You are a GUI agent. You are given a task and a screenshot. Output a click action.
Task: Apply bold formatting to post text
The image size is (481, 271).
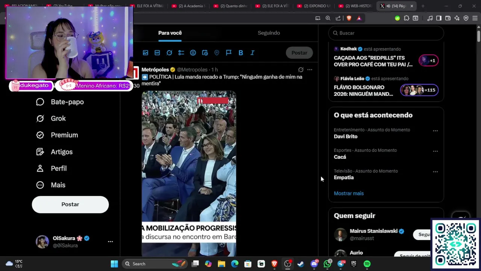(240, 53)
